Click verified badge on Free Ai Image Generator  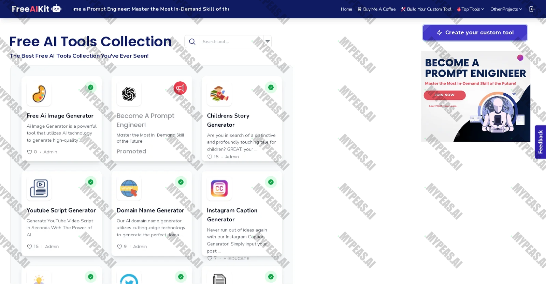click(91, 88)
